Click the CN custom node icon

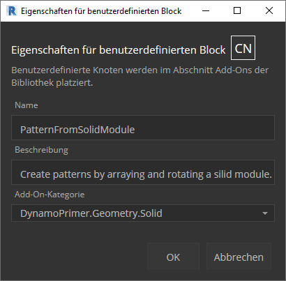[243, 48]
